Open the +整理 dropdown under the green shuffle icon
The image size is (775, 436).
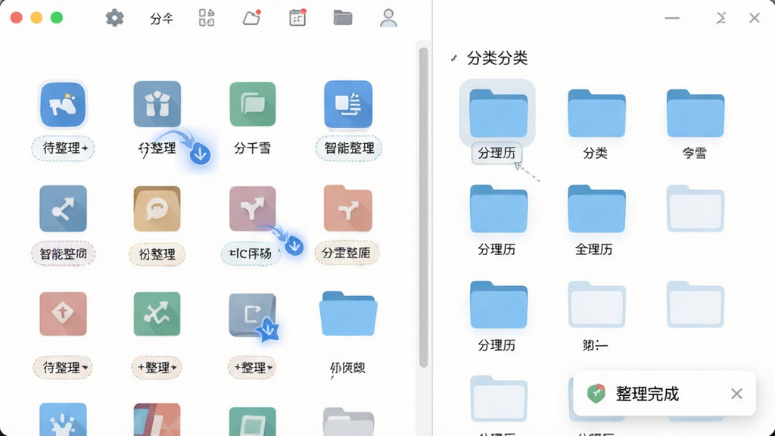coord(157,368)
